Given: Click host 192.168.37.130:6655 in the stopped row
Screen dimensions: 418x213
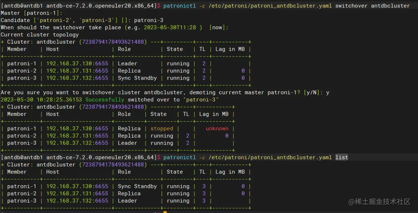Looking at the screenshot, I should point(77,129).
